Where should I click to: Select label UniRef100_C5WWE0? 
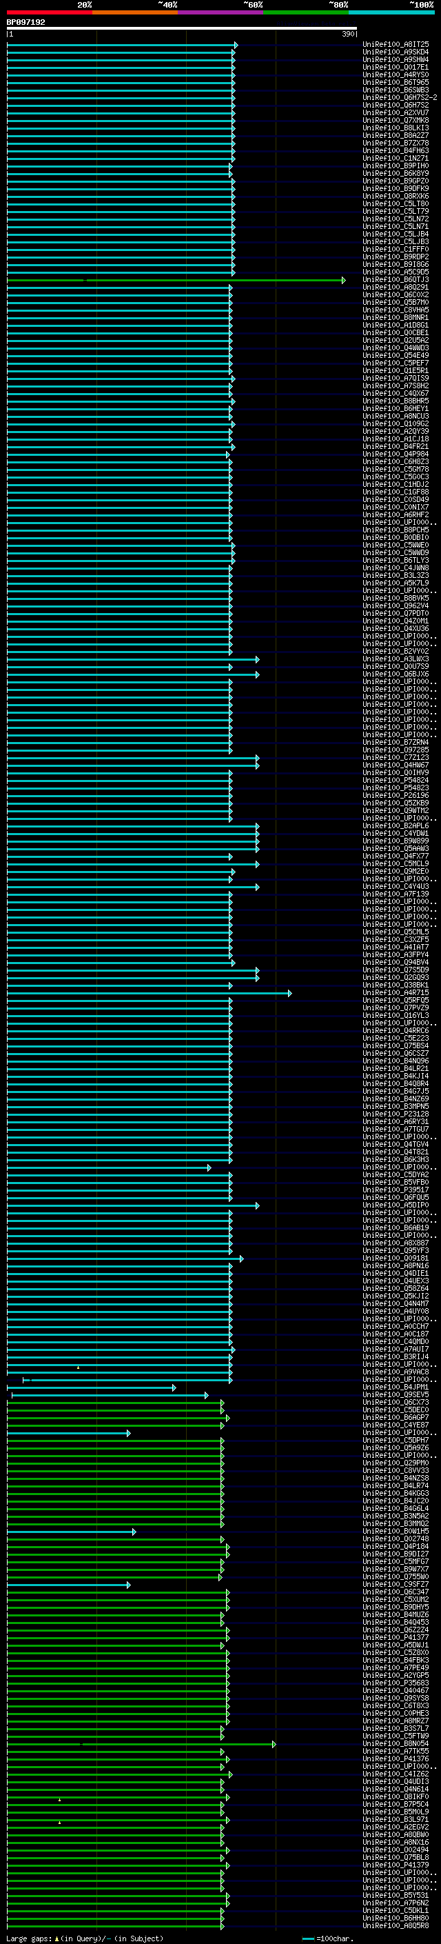pyautogui.click(x=396, y=545)
